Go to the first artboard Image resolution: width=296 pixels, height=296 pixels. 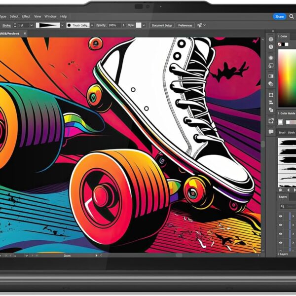pyautogui.click(x=6, y=256)
